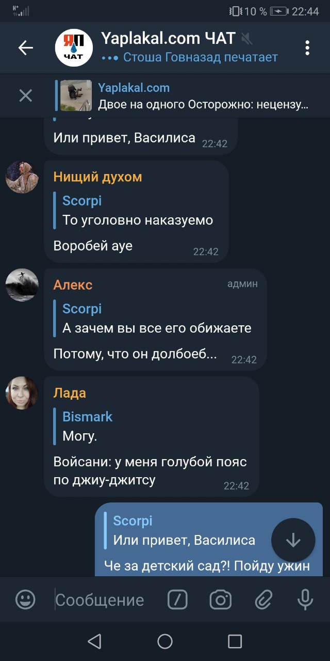Open the camera icon in message bar
The height and width of the screenshot is (661, 330).
tap(220, 600)
